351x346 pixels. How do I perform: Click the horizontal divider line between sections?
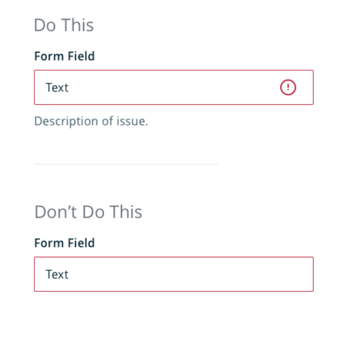point(126,164)
